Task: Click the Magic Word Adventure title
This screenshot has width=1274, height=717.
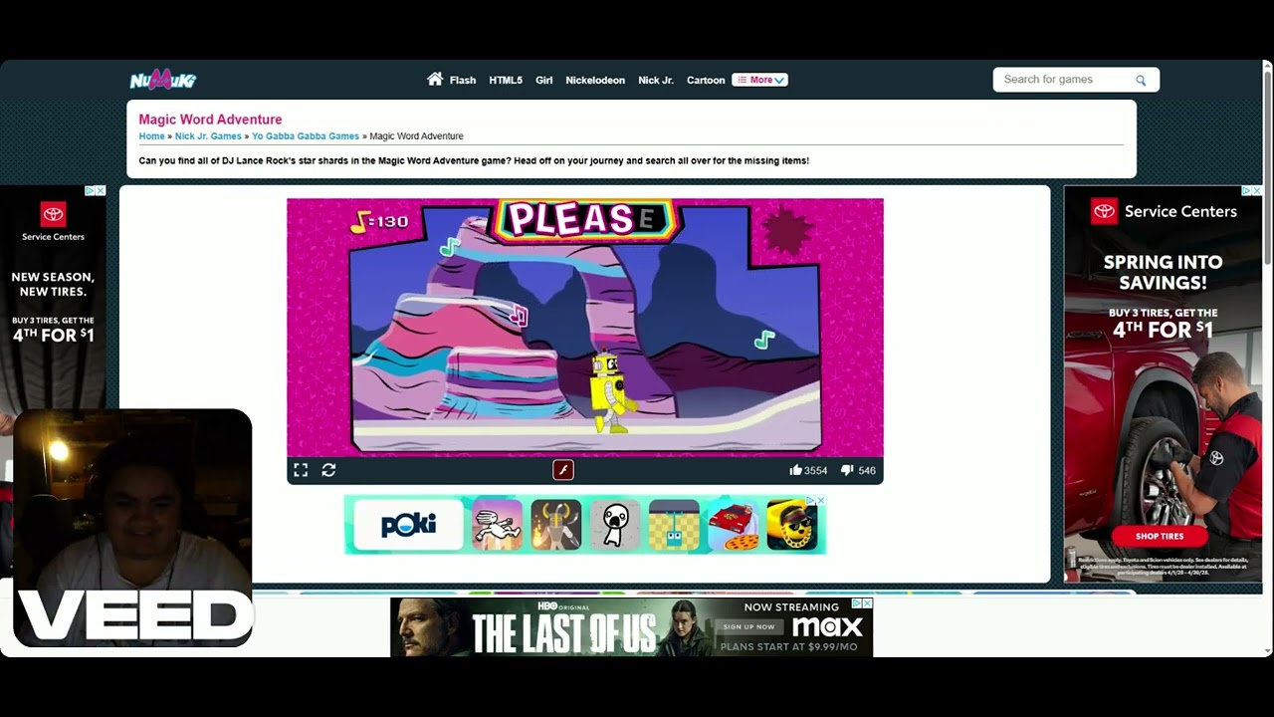Action: (x=210, y=119)
